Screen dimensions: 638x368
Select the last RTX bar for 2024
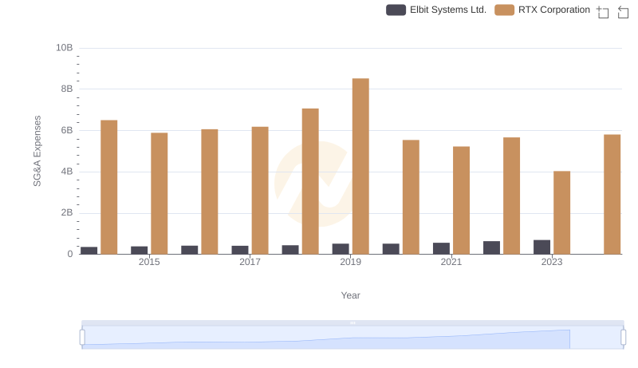pyautogui.click(x=612, y=195)
